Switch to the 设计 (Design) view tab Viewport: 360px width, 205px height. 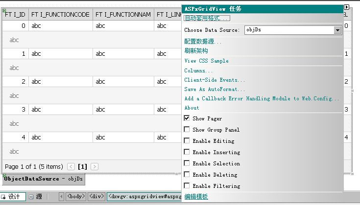tap(12, 197)
